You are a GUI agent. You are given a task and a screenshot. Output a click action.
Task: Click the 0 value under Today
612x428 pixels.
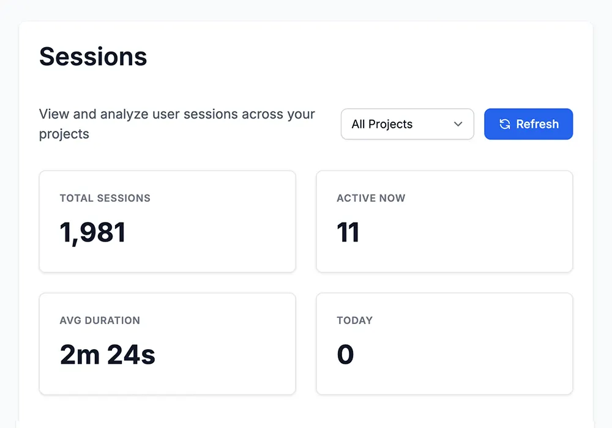click(345, 355)
